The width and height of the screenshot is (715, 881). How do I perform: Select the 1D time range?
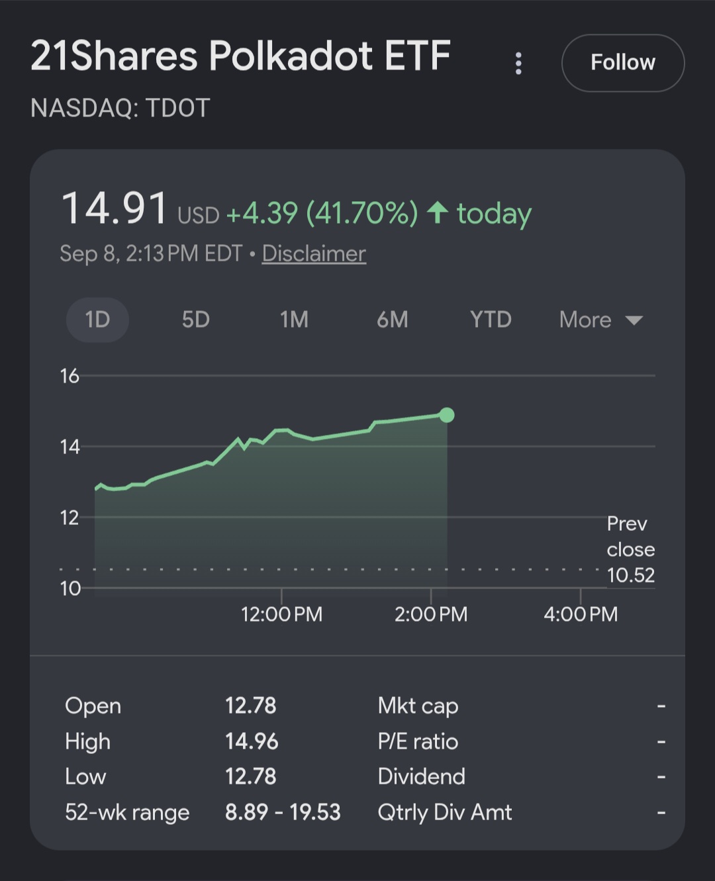click(97, 320)
